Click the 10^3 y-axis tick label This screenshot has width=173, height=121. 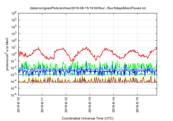tap(14, 34)
